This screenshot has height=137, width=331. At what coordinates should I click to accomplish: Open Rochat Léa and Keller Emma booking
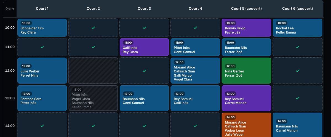[x=298, y=28]
